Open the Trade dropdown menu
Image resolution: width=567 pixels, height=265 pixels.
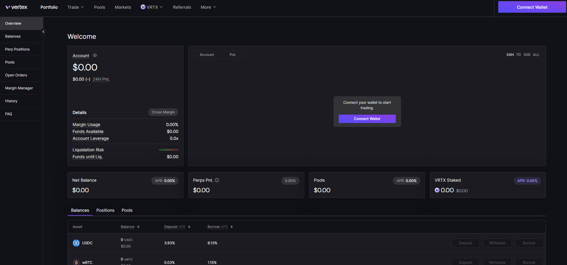point(76,7)
